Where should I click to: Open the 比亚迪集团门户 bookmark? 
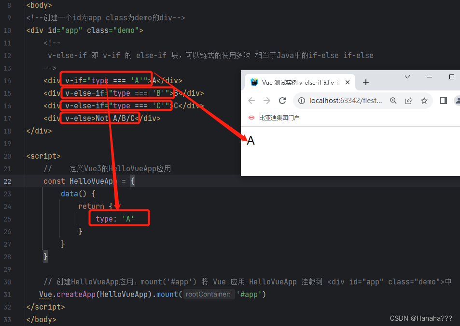pyautogui.click(x=274, y=118)
